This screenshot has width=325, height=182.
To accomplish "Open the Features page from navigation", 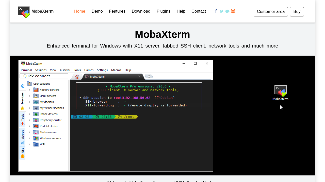I will [117, 11].
